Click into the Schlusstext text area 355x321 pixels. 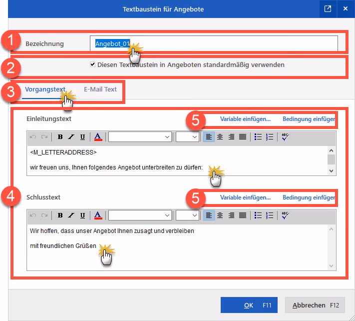(x=177, y=247)
